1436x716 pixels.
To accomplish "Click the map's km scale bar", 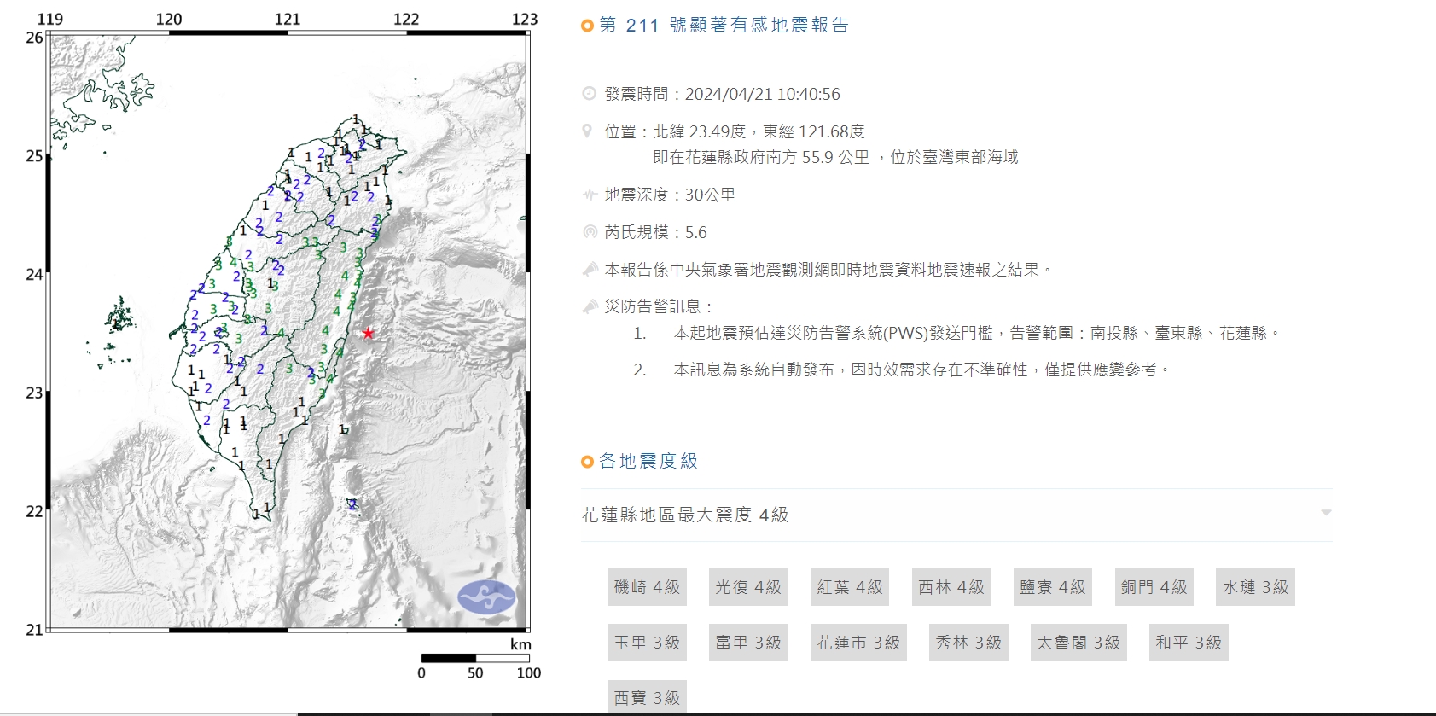I will tap(476, 658).
